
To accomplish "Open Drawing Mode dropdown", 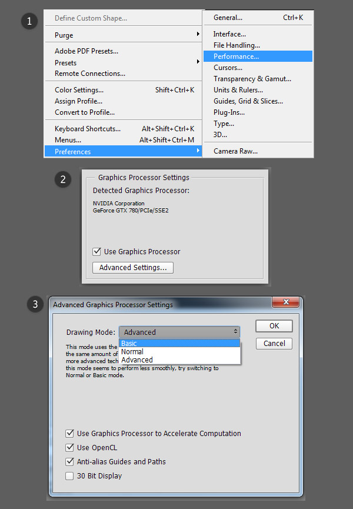I will [x=179, y=332].
